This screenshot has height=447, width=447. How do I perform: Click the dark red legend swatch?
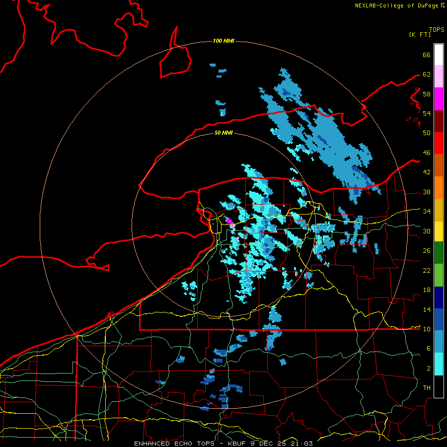[x=439, y=121]
